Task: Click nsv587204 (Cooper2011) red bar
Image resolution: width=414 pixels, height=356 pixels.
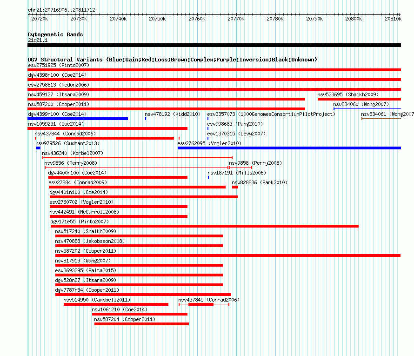Action: pyautogui.click(x=141, y=324)
